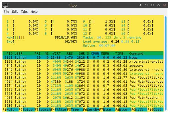This screenshot has width=170, height=114.
Task: Click the four-dot fullscreen icon in title bar
Action: coord(152,5)
